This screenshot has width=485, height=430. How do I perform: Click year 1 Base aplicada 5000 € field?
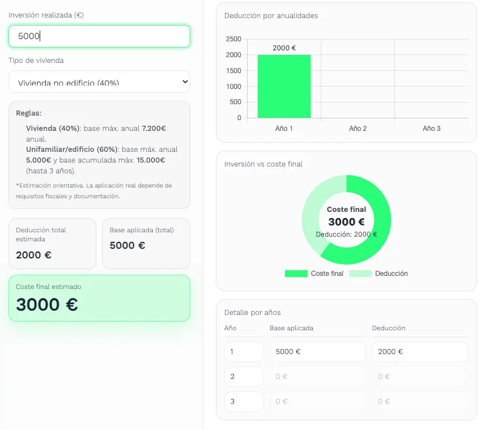pos(318,352)
